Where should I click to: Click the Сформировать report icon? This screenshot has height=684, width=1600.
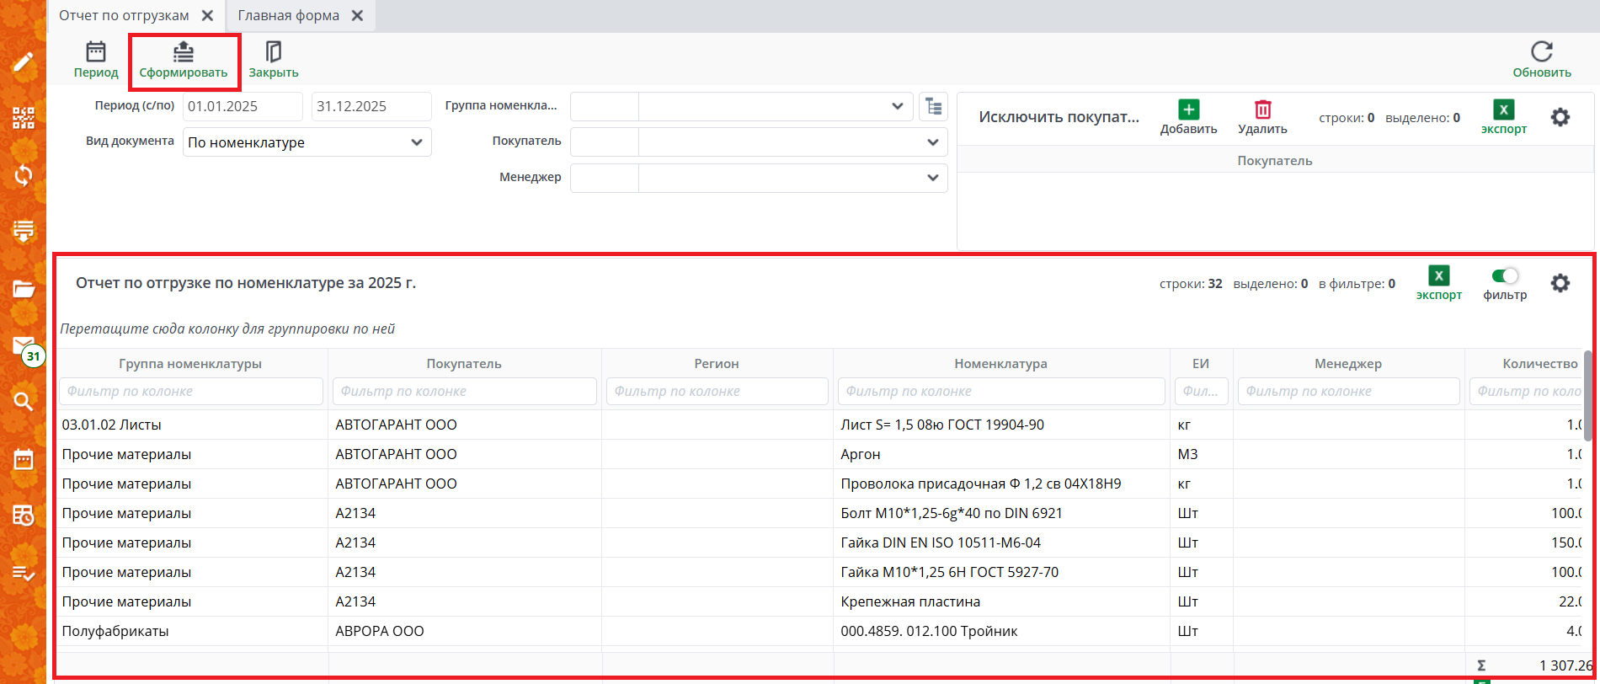click(184, 53)
